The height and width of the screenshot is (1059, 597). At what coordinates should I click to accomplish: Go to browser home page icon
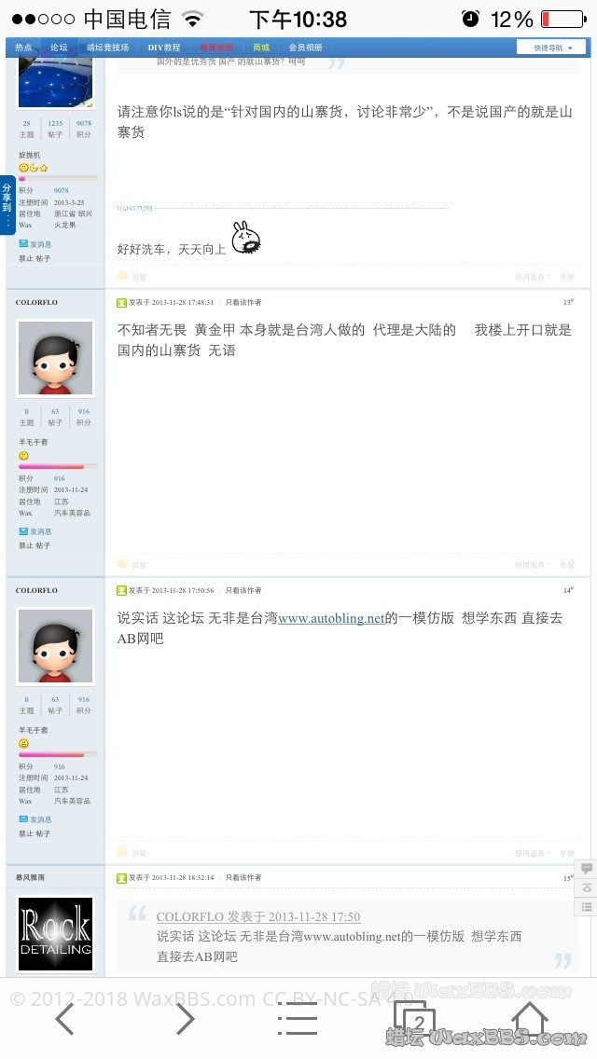(x=530, y=1019)
